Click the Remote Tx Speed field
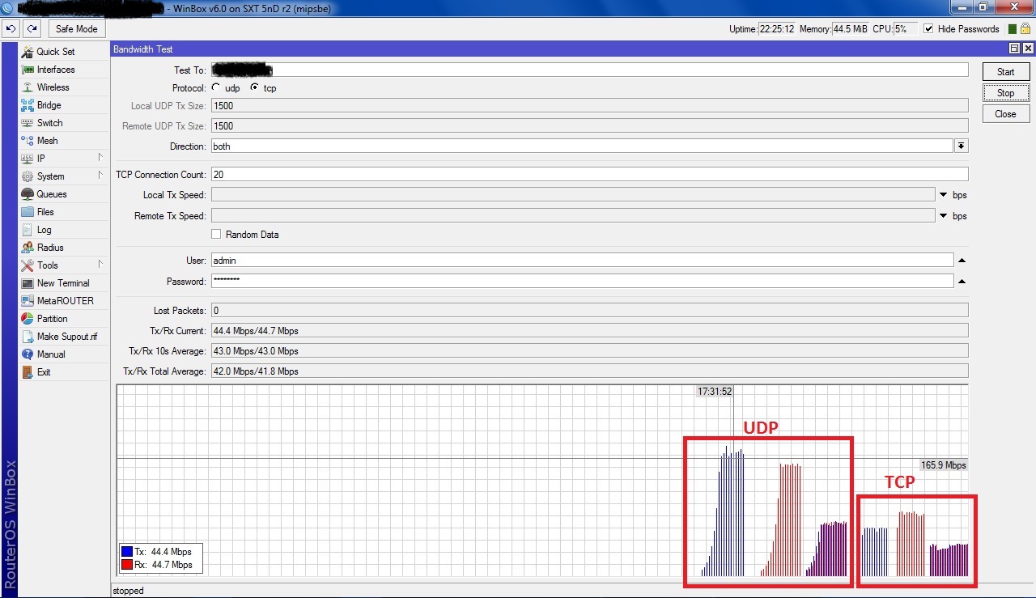The height and width of the screenshot is (598, 1036). tap(573, 216)
